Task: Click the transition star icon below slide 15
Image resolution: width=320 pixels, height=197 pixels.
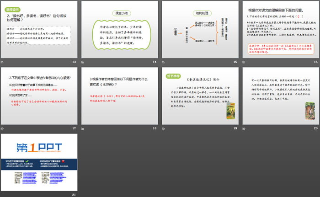Action: 163,62
